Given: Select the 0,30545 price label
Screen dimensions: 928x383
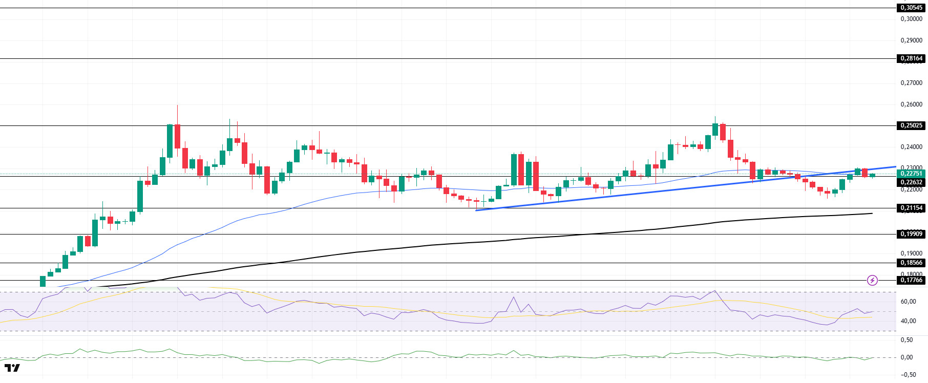Looking at the screenshot, I should [x=912, y=8].
